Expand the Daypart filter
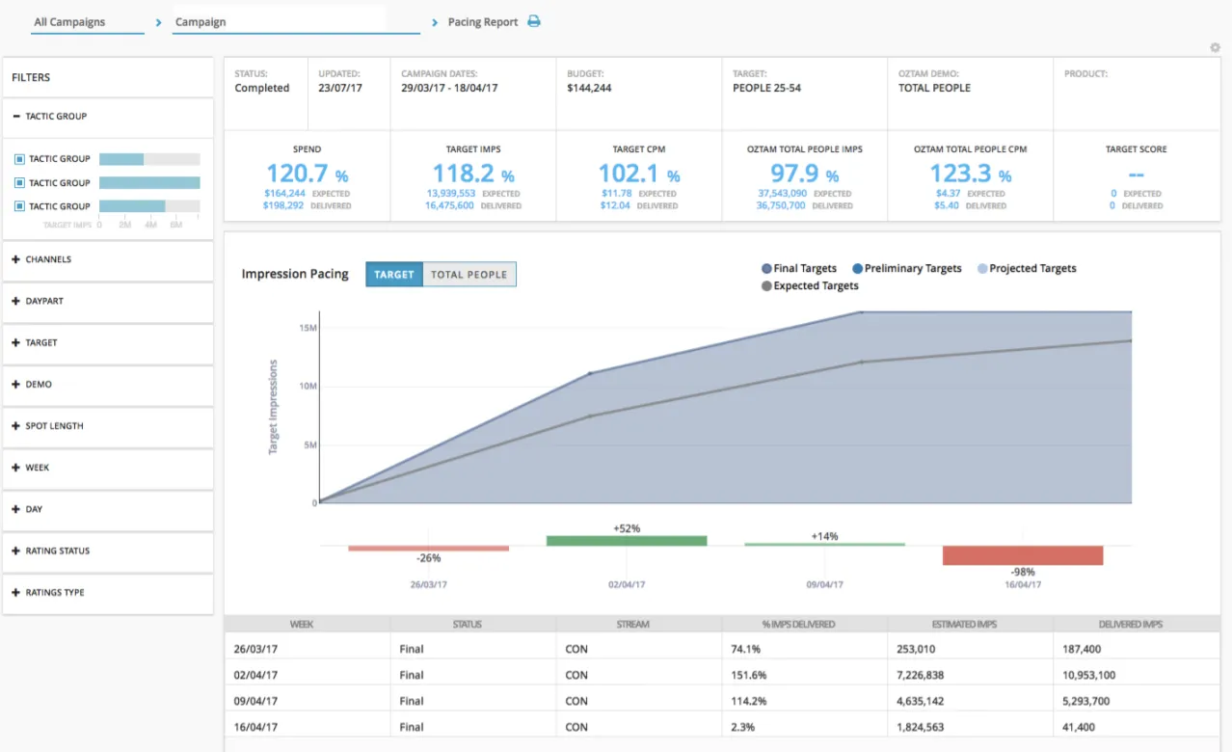This screenshot has height=752, width=1232. click(x=16, y=302)
